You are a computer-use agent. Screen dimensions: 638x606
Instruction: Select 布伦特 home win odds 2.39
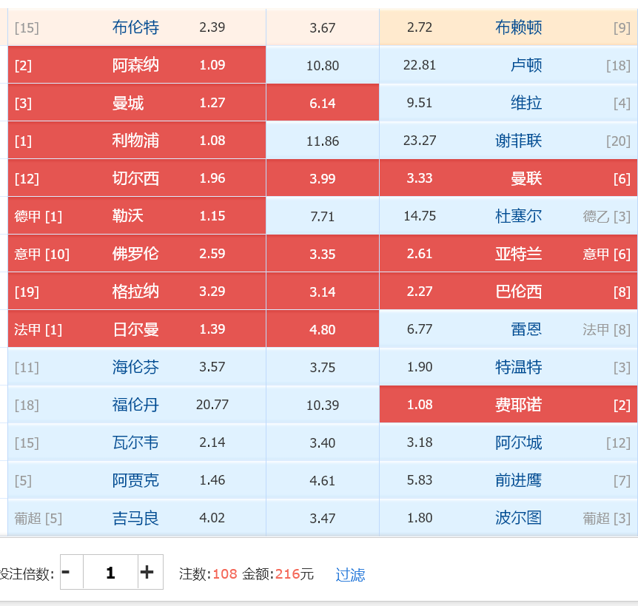click(137, 27)
